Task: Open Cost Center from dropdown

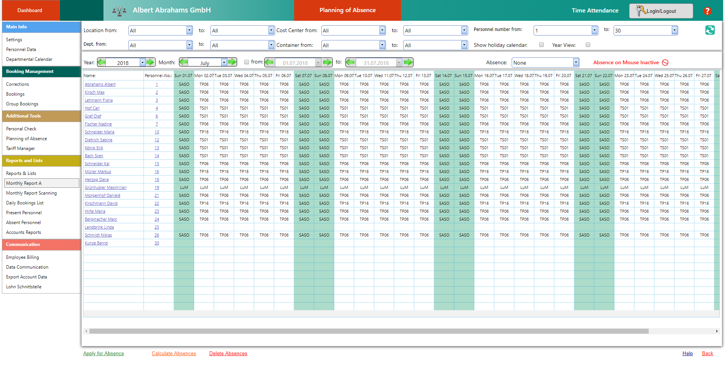Action: [x=382, y=30]
